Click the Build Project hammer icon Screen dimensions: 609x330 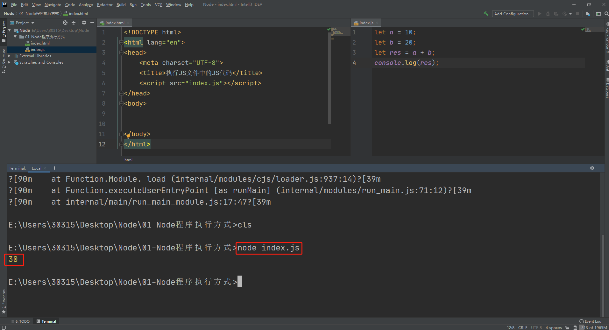(x=486, y=14)
